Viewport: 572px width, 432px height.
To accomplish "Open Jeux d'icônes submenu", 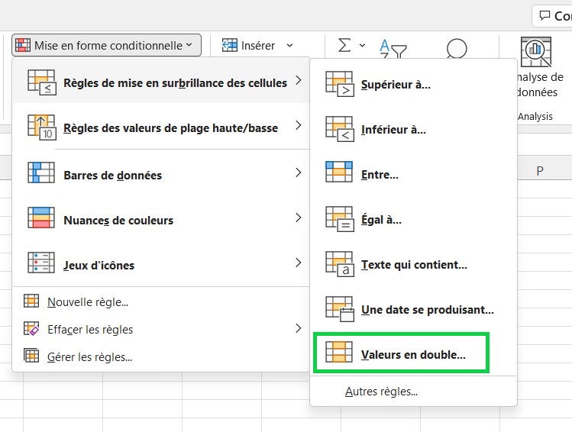I will click(161, 263).
